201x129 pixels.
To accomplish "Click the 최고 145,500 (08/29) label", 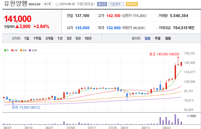I will 164,54.
